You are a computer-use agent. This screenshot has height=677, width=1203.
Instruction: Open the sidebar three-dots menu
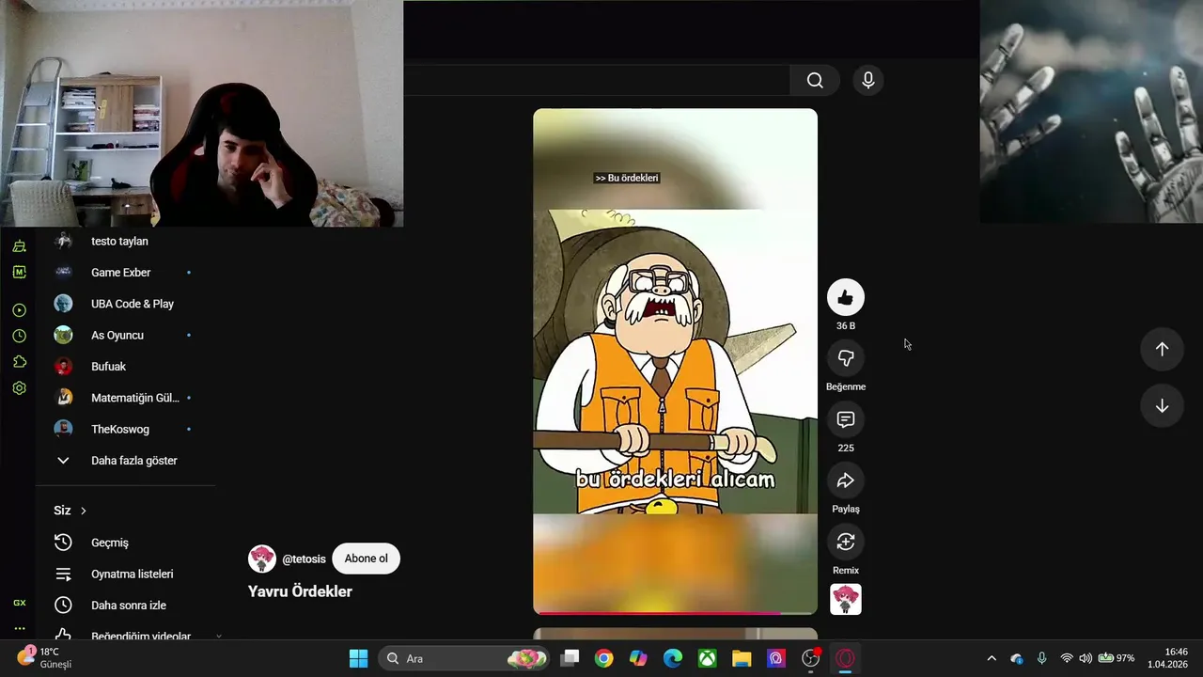(19, 628)
